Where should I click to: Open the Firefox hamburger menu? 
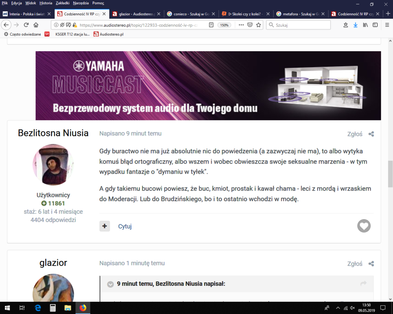click(x=387, y=25)
